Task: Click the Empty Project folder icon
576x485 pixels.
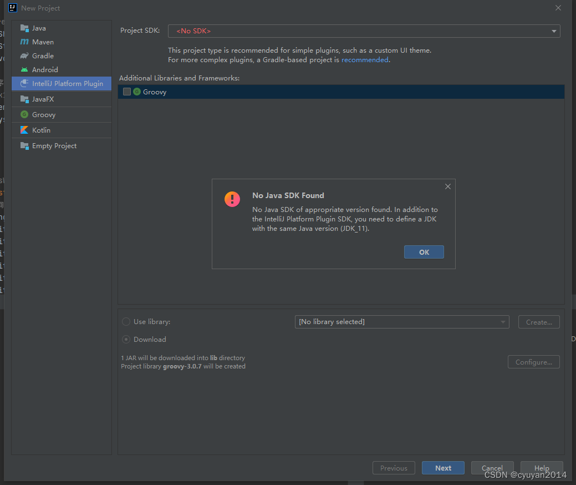Action: 24,145
